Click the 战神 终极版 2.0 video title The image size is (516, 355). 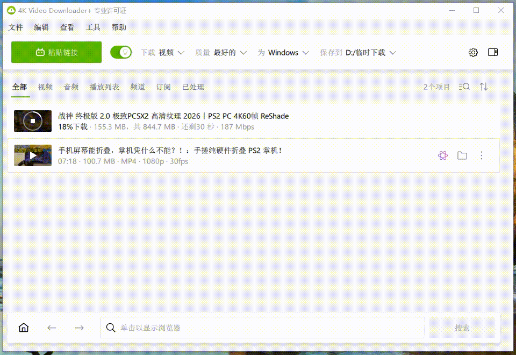[x=174, y=116]
